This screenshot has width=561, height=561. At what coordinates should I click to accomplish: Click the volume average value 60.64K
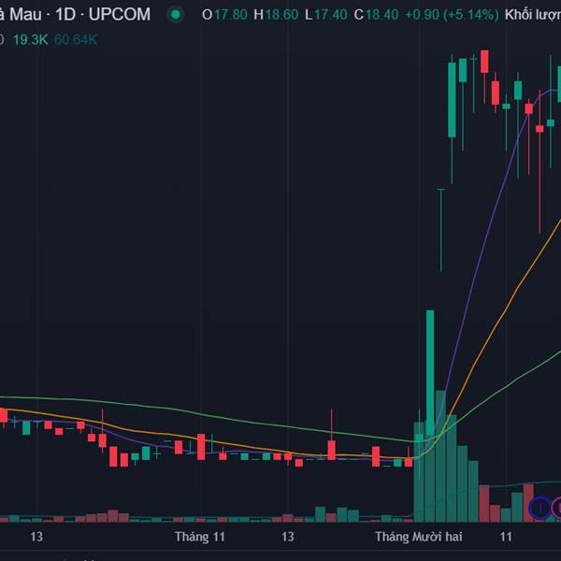[76, 39]
